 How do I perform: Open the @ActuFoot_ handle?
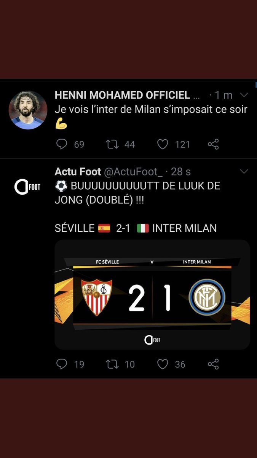[x=133, y=172]
